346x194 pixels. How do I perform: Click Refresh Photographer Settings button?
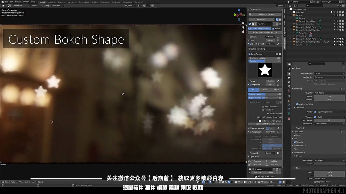(x=265, y=32)
